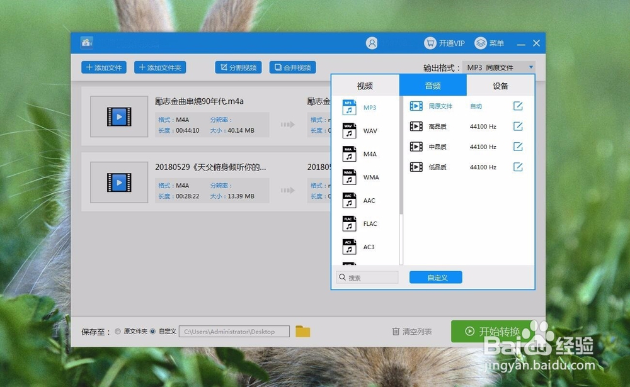Click the 开通VIP upgrade link
The width and height of the screenshot is (630, 387).
[444, 43]
